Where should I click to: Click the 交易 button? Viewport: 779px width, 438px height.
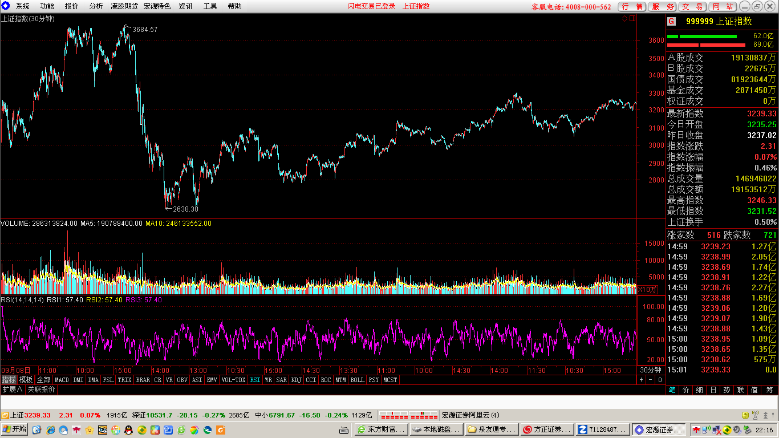coord(693,7)
